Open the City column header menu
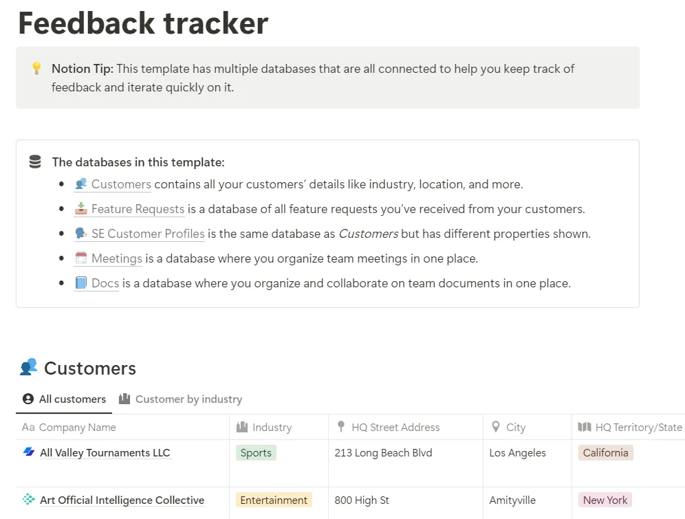 [528, 427]
